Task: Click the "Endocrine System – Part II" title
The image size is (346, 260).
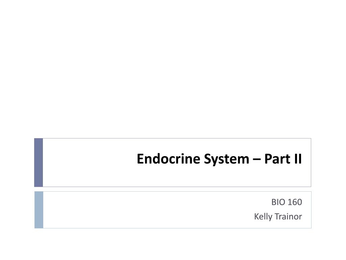Action: [x=219, y=159]
